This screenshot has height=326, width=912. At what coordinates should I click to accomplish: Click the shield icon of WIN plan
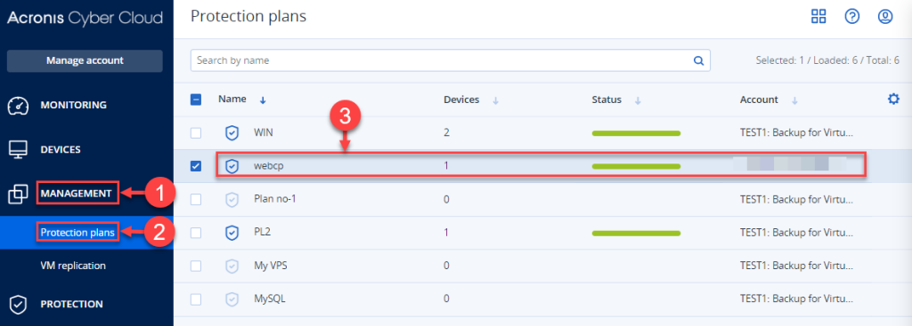pos(232,133)
